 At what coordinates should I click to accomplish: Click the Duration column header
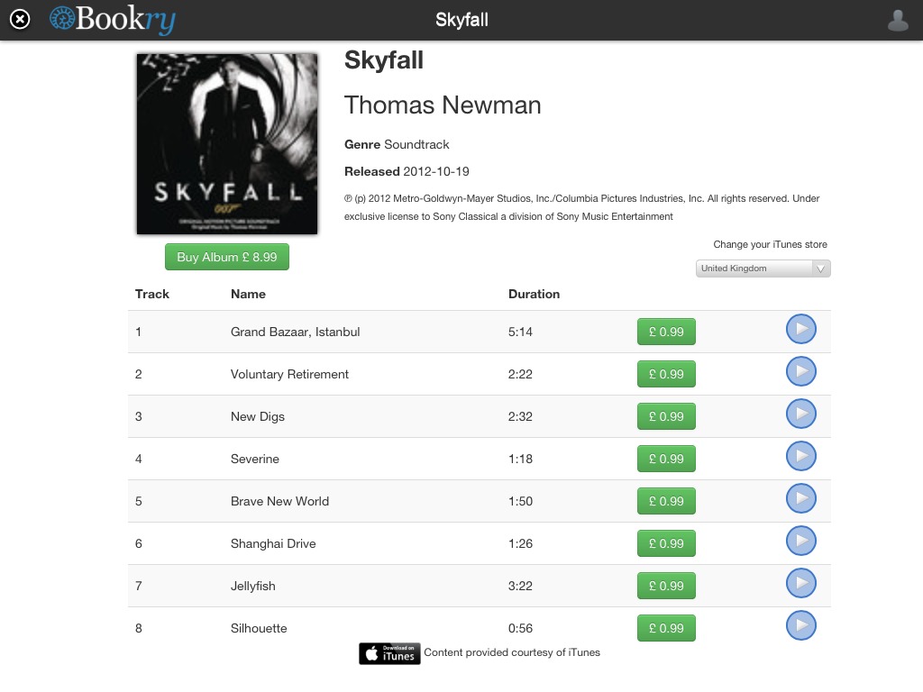[534, 295]
